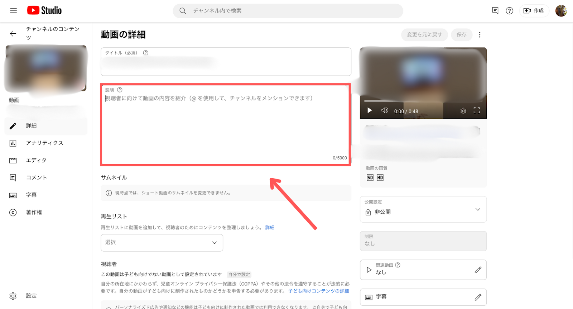The width and height of the screenshot is (573, 309).
Task: Click the 関連動画 help icon
Action: point(398,265)
